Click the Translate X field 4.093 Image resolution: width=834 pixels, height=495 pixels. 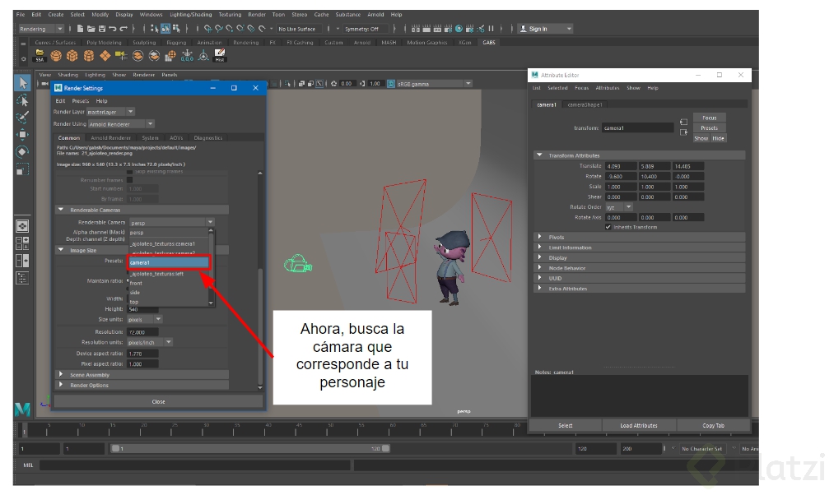point(621,166)
